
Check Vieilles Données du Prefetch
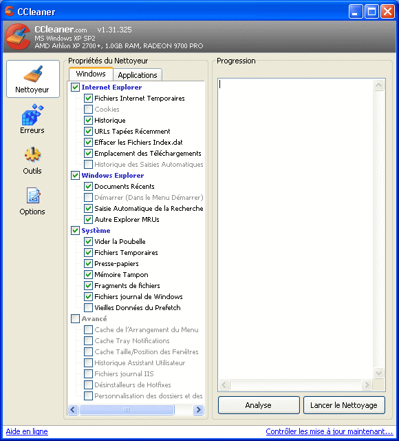click(x=88, y=307)
